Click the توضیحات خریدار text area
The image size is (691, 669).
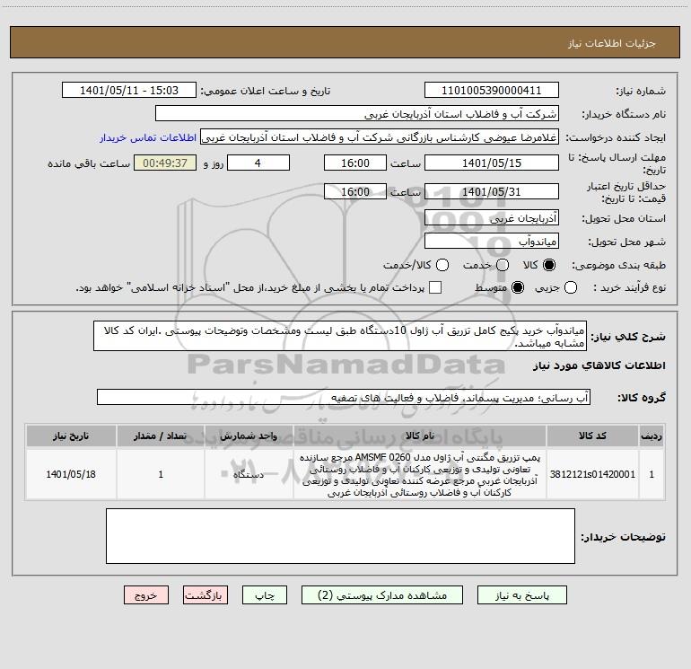(x=341, y=536)
